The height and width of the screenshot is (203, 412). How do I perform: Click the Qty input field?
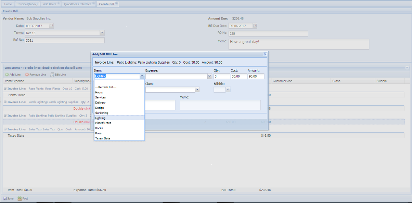point(221,76)
